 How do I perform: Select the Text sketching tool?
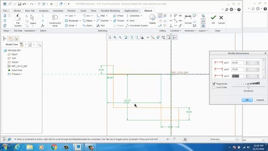point(100,26)
